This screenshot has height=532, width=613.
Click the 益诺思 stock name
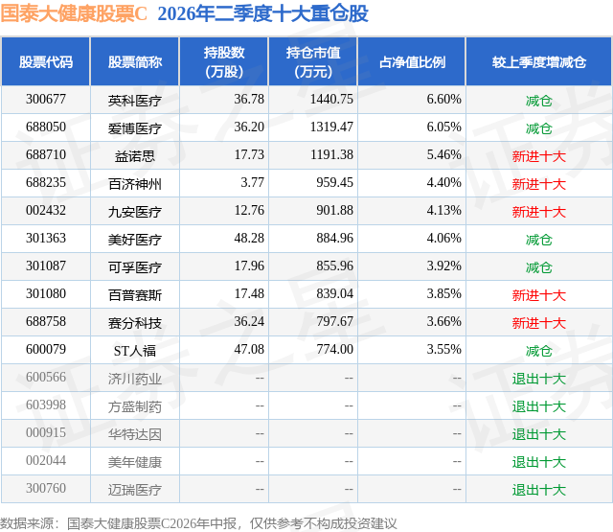coord(135,156)
